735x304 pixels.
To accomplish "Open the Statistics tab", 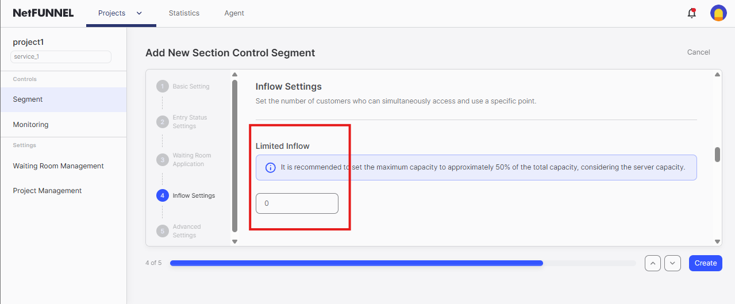I will click(x=184, y=13).
